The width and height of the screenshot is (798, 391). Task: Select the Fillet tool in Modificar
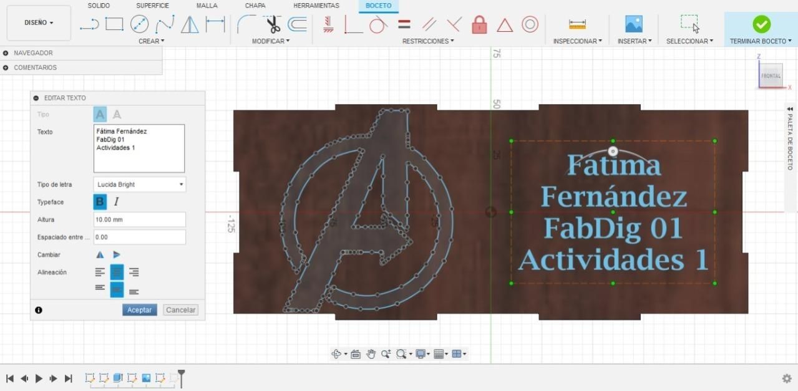[246, 24]
